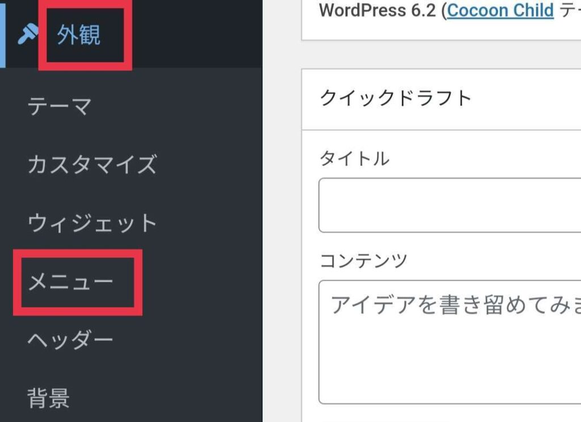Click the クイックドラフト panel heading

click(x=395, y=98)
